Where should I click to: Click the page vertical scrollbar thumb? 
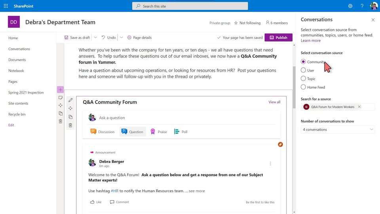[294, 87]
